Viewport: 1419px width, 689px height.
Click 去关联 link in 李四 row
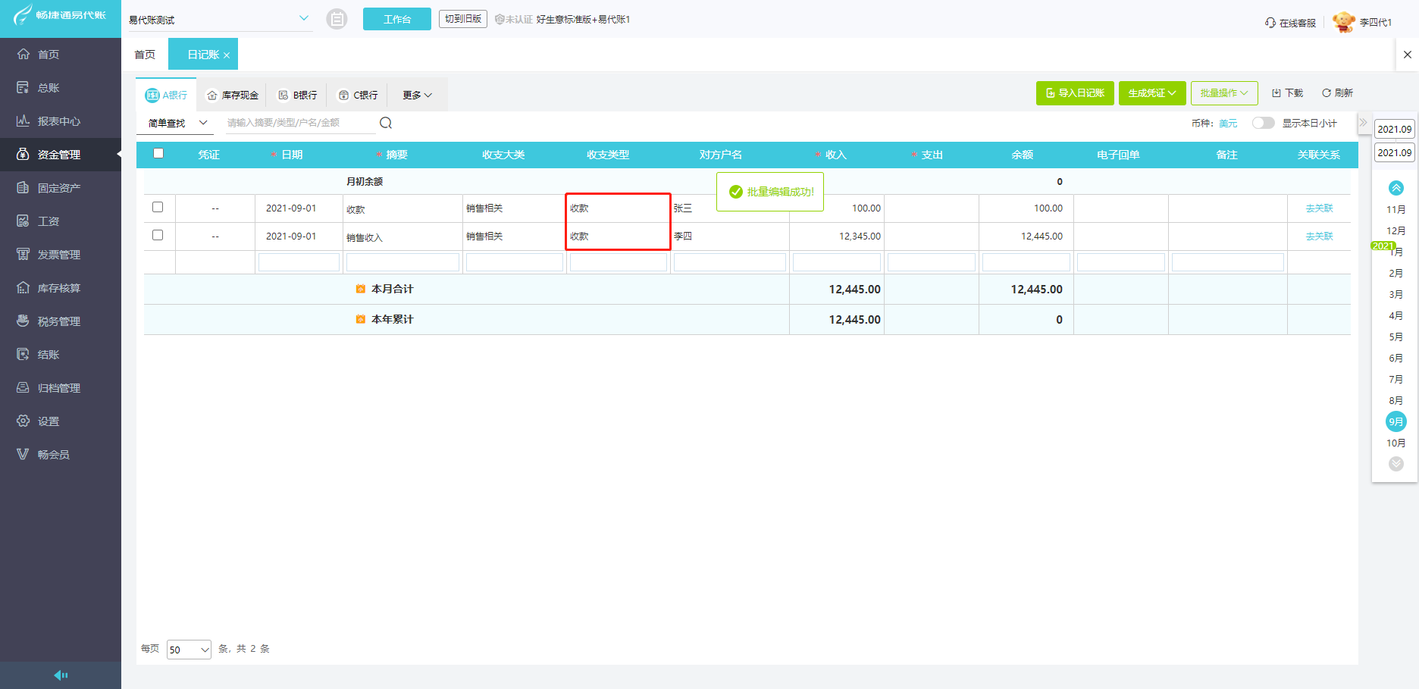(1319, 236)
